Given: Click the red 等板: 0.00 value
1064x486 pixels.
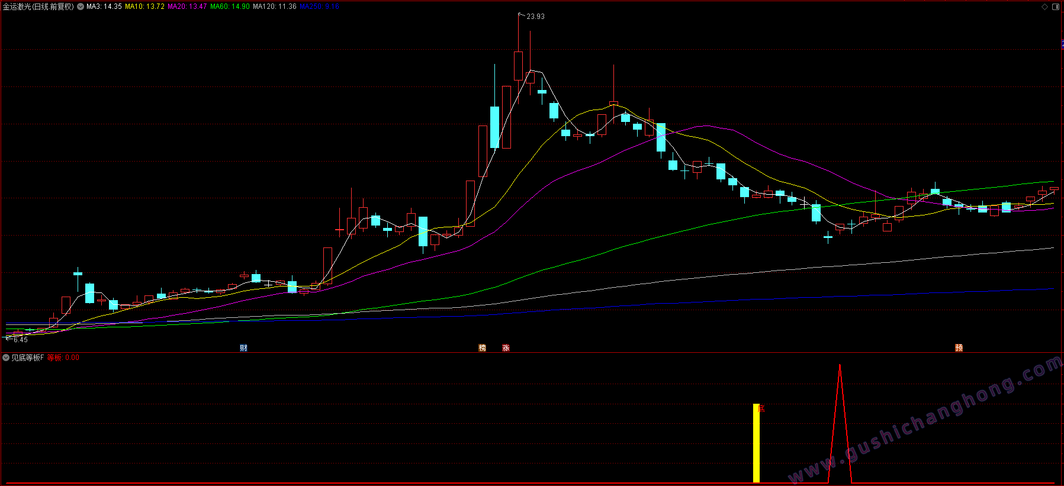Looking at the screenshot, I should [63, 358].
